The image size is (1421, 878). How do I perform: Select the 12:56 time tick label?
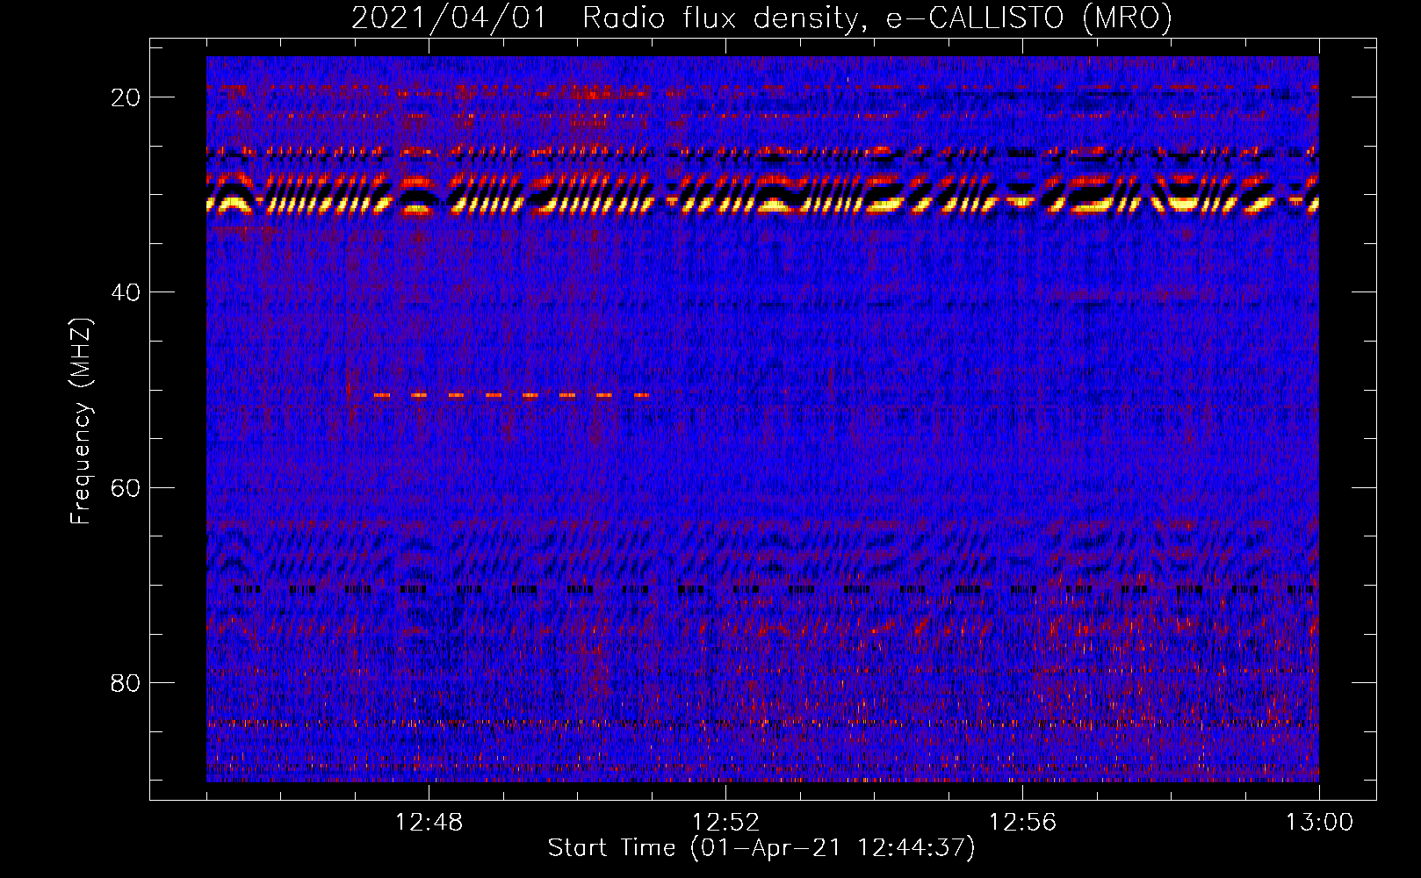pos(1022,823)
